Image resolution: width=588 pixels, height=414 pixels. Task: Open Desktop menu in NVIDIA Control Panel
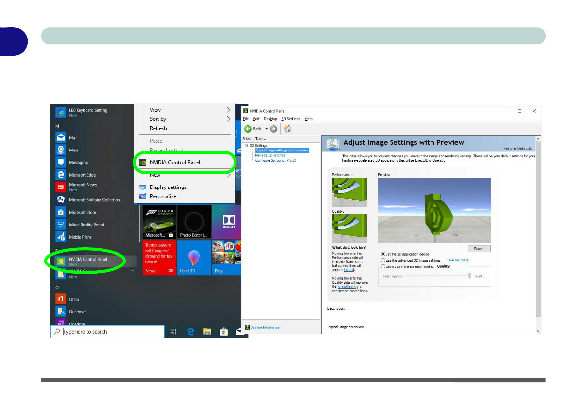tap(271, 119)
